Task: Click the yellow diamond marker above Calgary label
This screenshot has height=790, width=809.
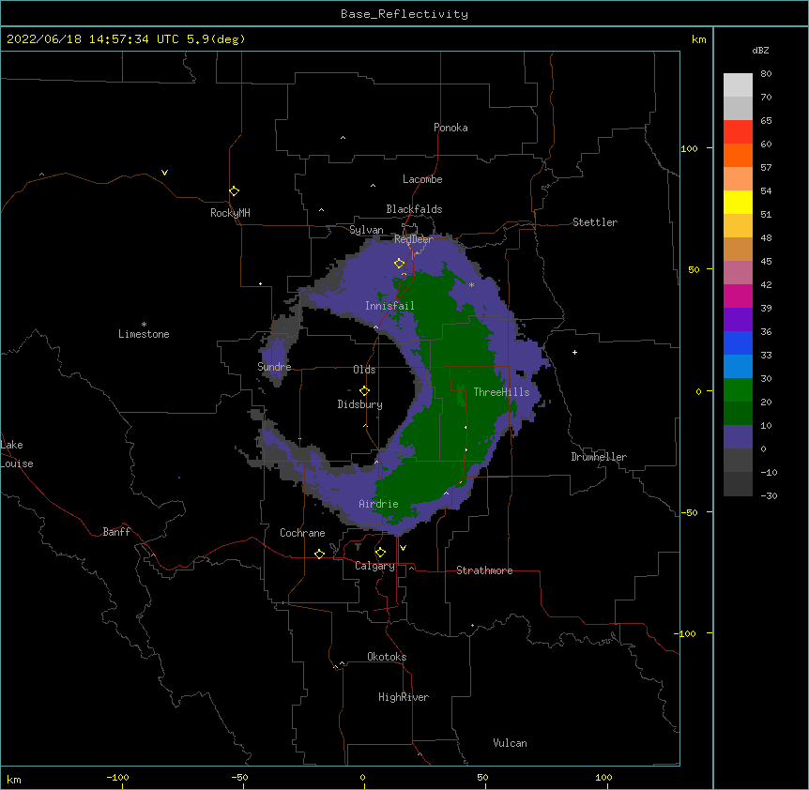Action: point(380,553)
